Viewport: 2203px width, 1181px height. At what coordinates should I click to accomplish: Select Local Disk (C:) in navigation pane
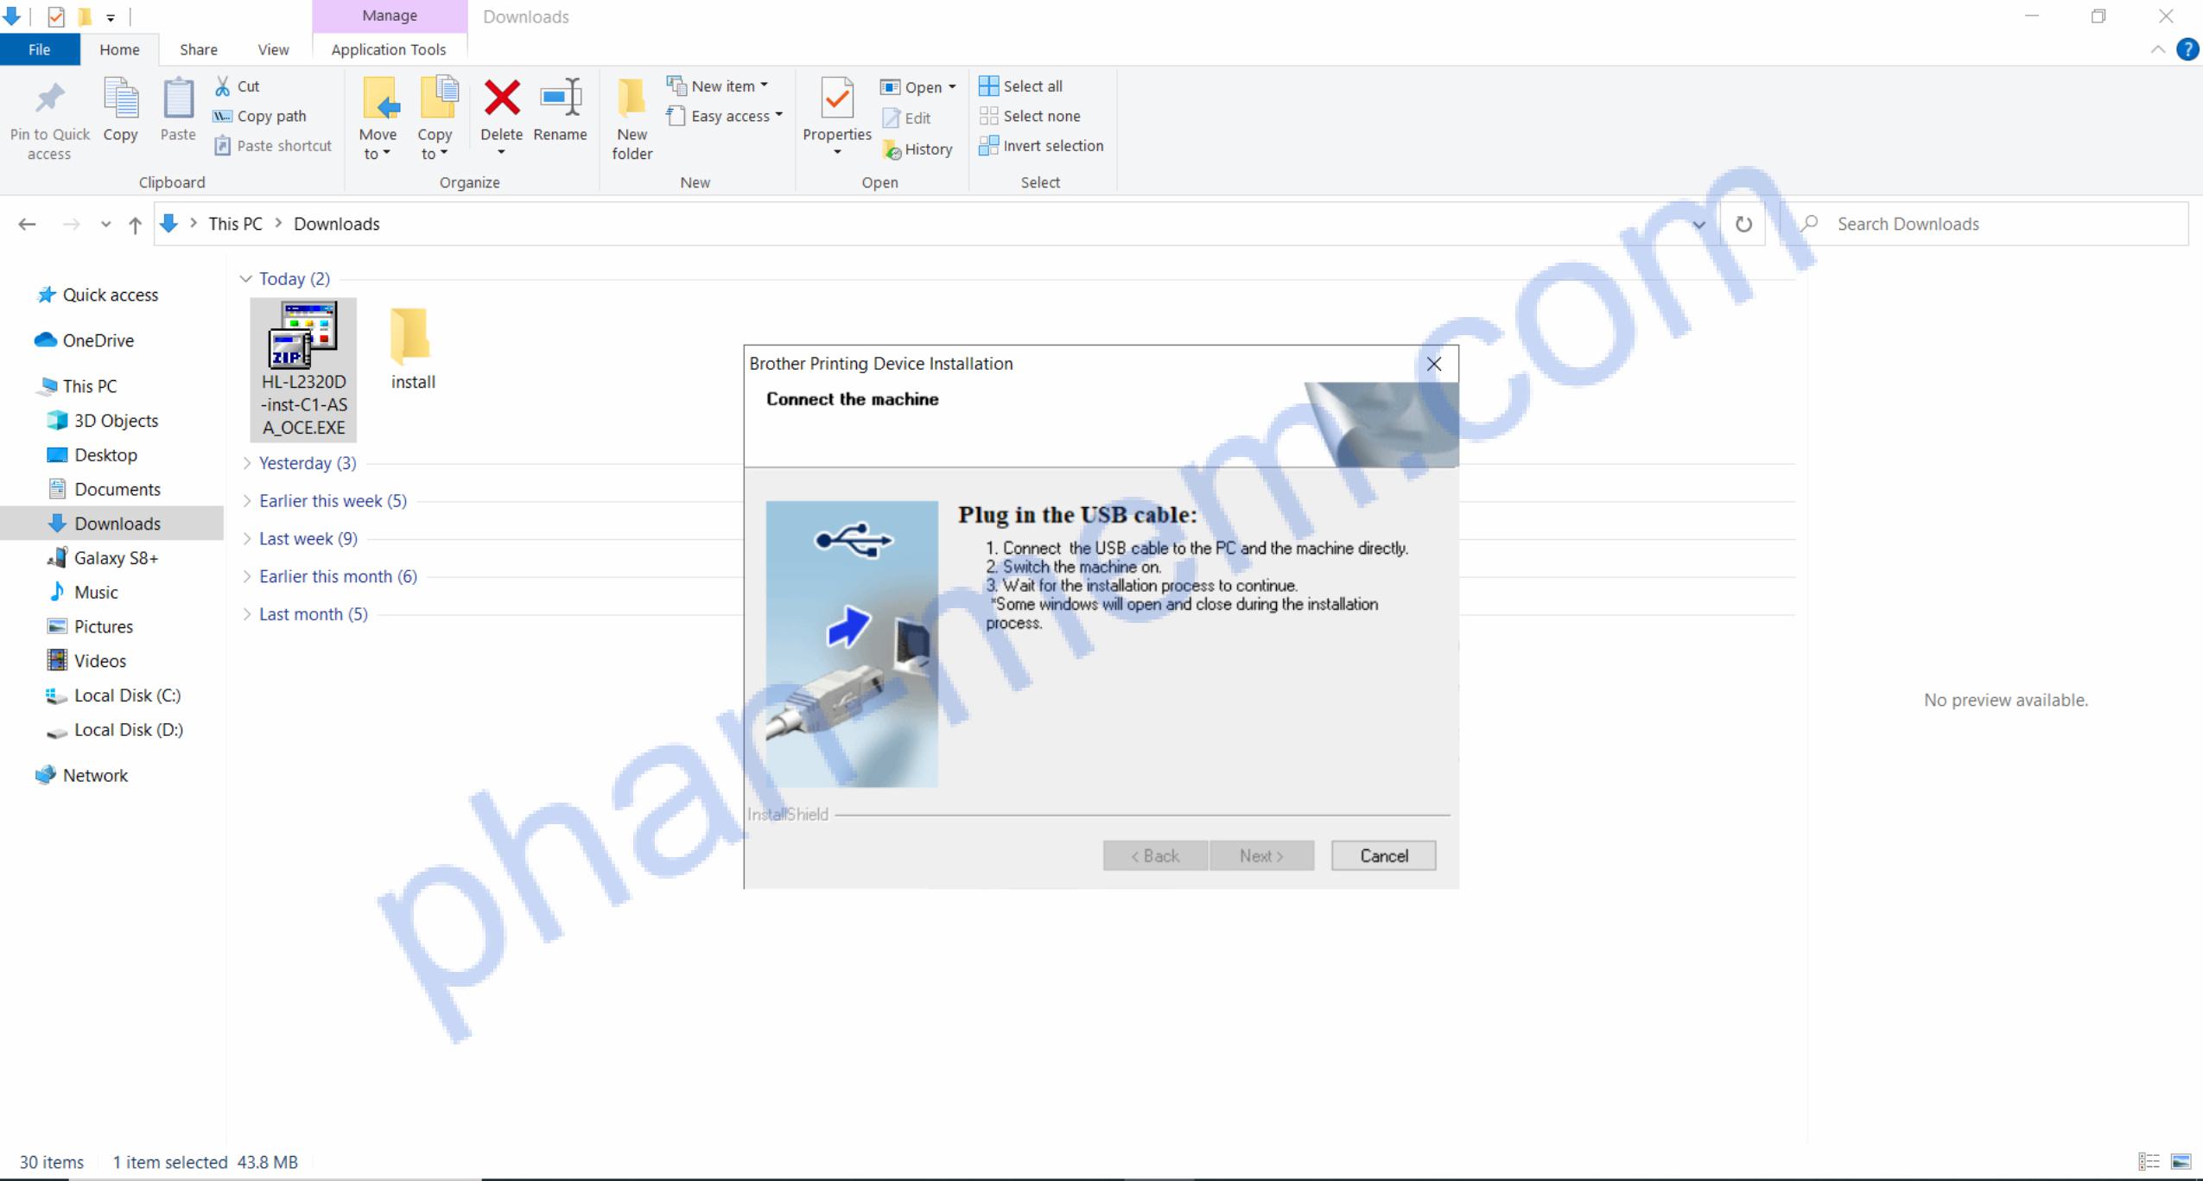127,696
